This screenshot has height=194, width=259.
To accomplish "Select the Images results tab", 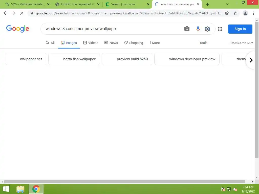I will coord(69,43).
